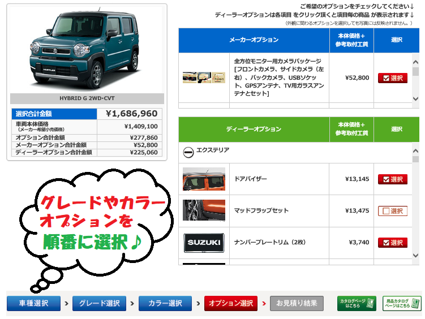Click the maker options scroll-up arrow

point(415,62)
